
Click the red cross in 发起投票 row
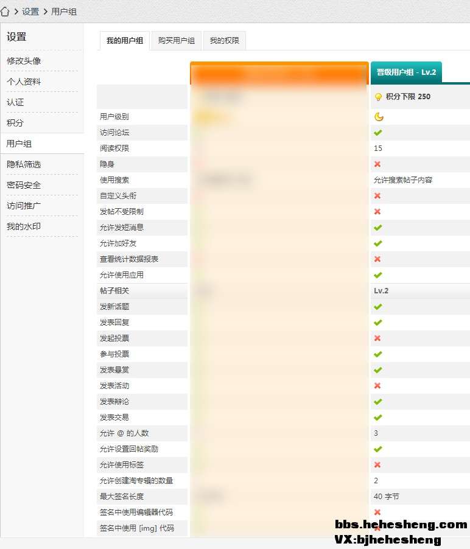[377, 338]
